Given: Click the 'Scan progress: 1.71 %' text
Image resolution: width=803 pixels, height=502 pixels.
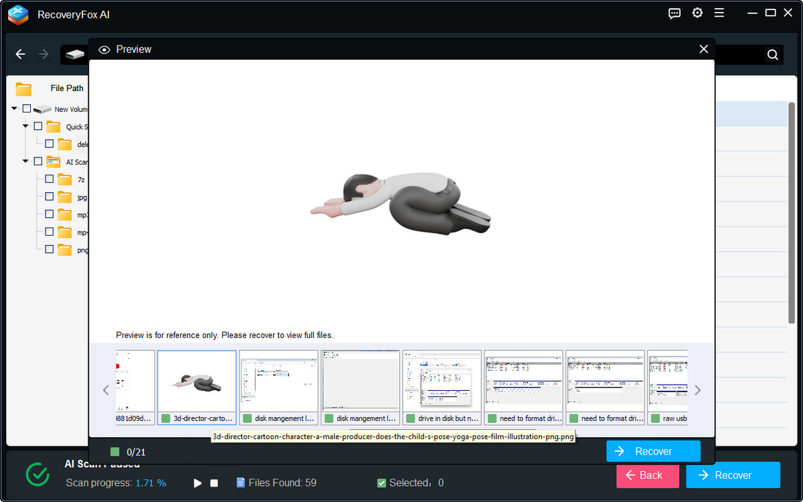Looking at the screenshot, I should click(x=116, y=483).
